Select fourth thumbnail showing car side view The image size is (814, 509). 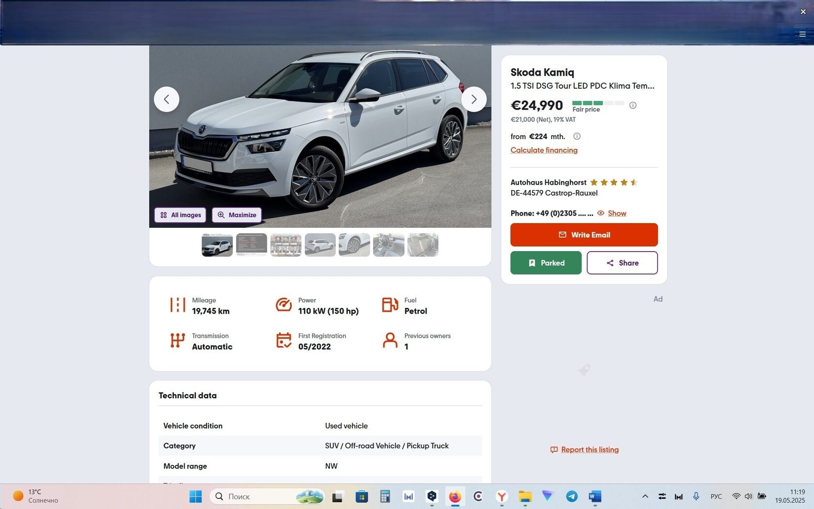[x=320, y=245]
